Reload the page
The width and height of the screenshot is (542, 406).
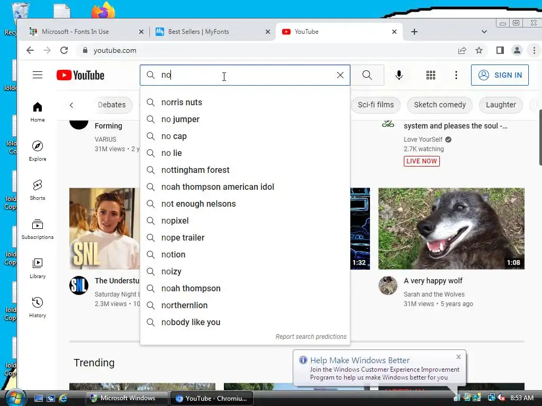[x=64, y=50]
